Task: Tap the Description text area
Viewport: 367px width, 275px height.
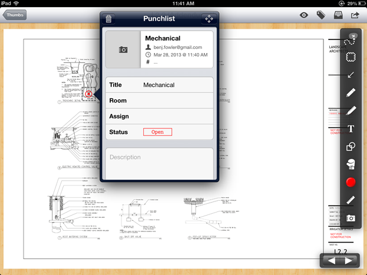Action: [x=160, y=164]
